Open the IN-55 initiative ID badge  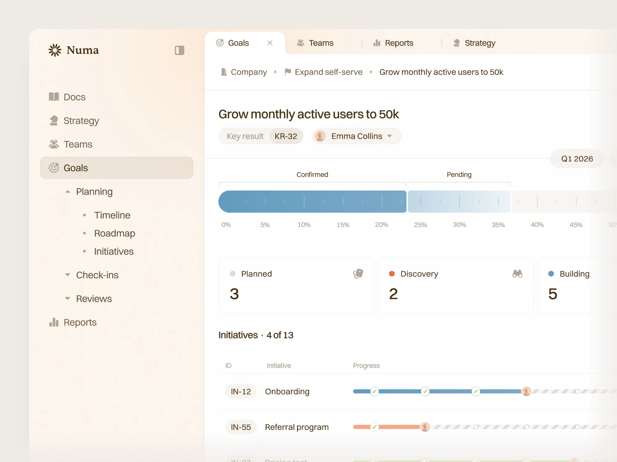click(x=241, y=427)
